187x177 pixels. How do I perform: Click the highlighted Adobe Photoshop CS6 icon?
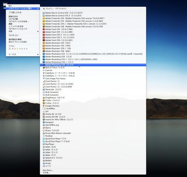[x=44, y=65]
